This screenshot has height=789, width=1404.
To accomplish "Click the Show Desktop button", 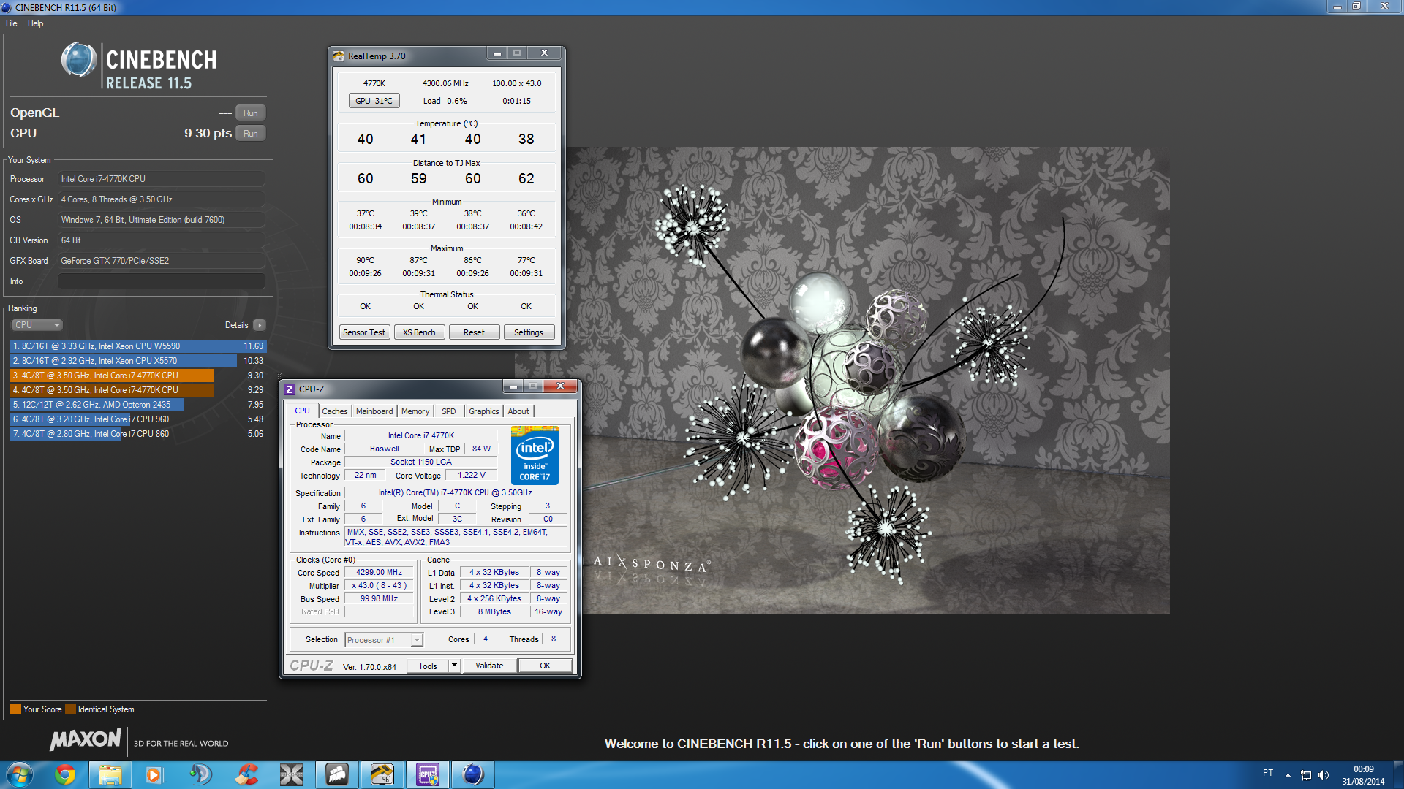I will [1398, 775].
